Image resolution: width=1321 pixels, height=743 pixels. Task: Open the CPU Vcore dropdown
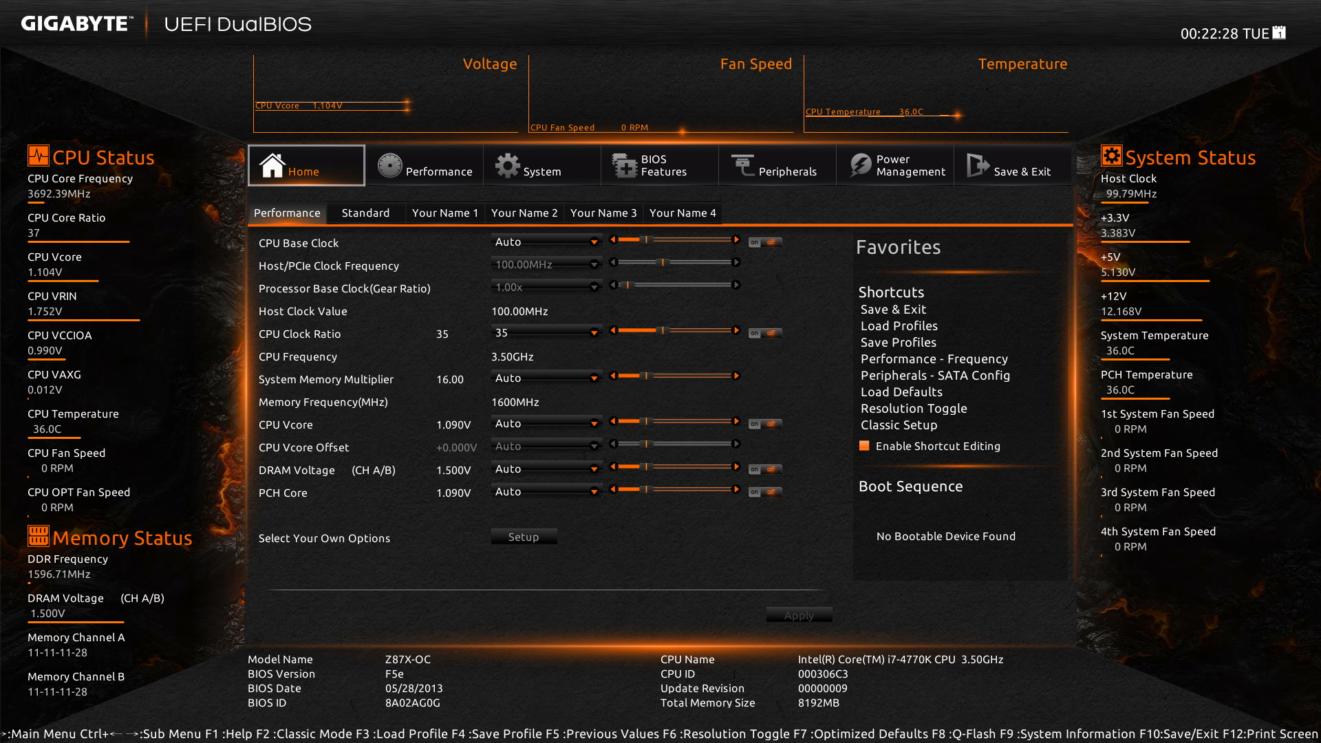[x=546, y=423]
